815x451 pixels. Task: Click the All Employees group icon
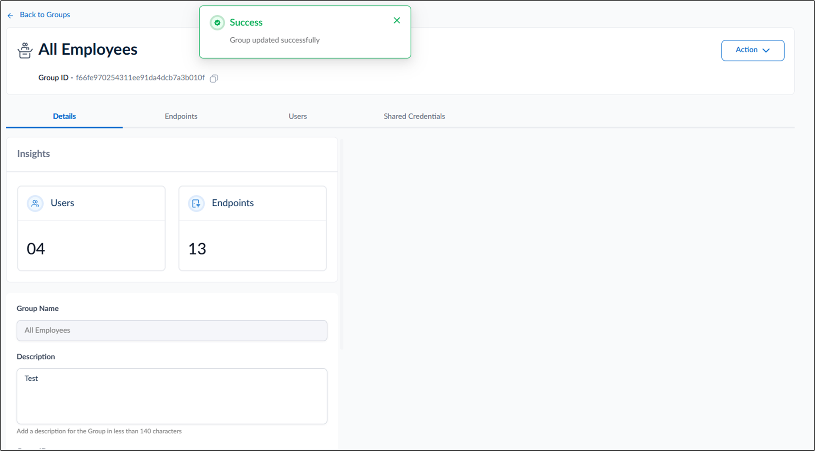25,50
